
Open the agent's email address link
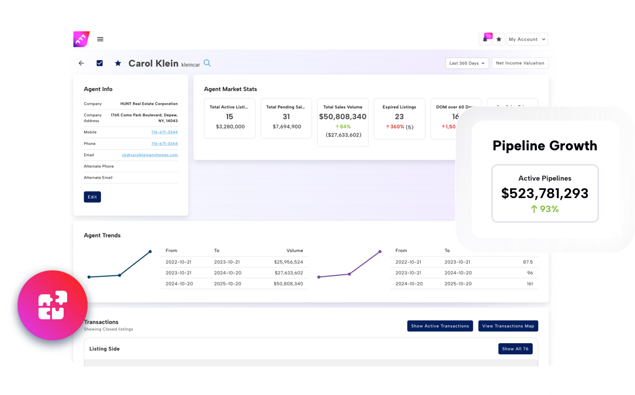pyautogui.click(x=149, y=155)
